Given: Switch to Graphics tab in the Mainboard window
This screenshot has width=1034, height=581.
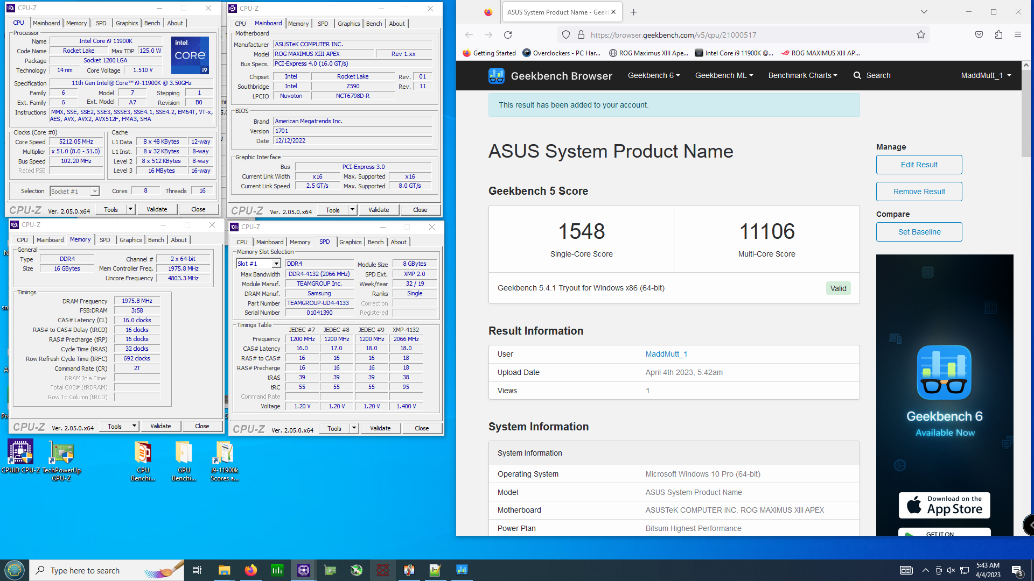Looking at the screenshot, I should (x=349, y=24).
